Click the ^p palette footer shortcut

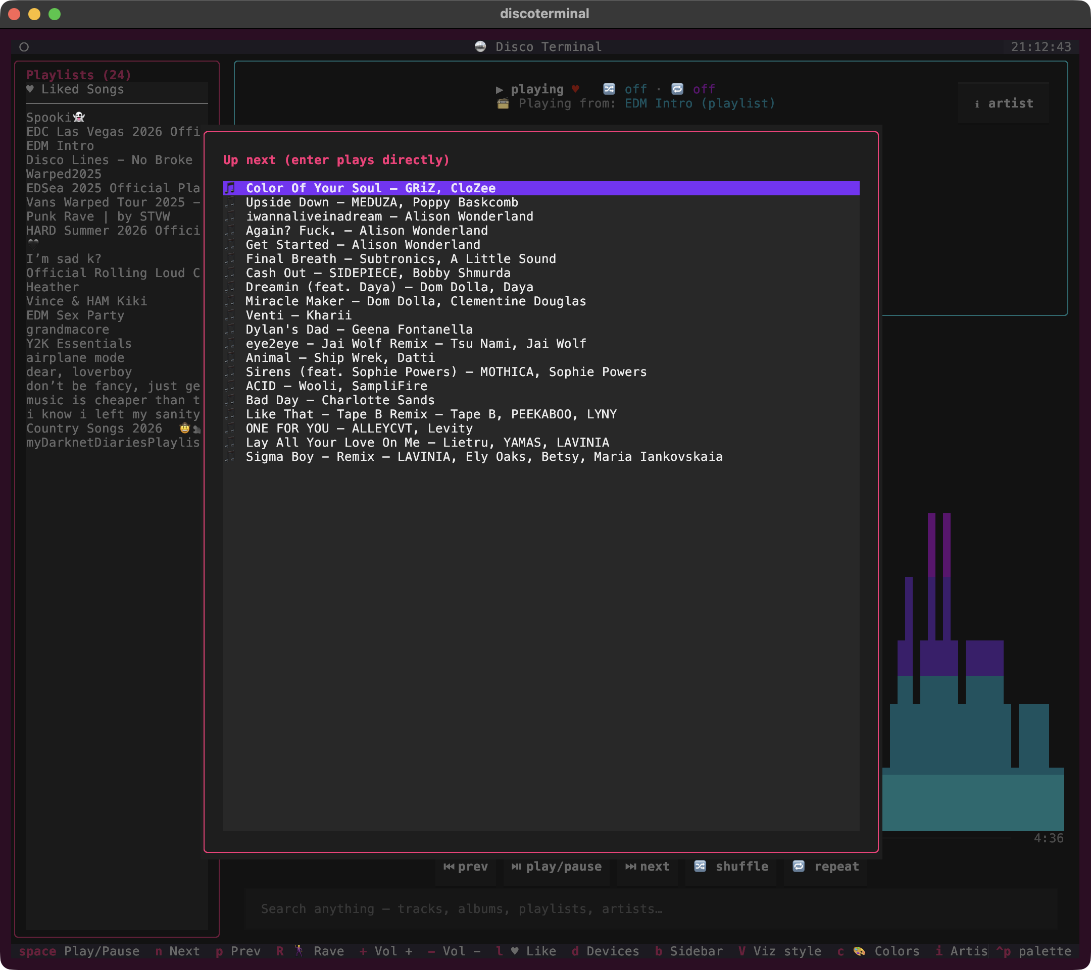(1033, 951)
